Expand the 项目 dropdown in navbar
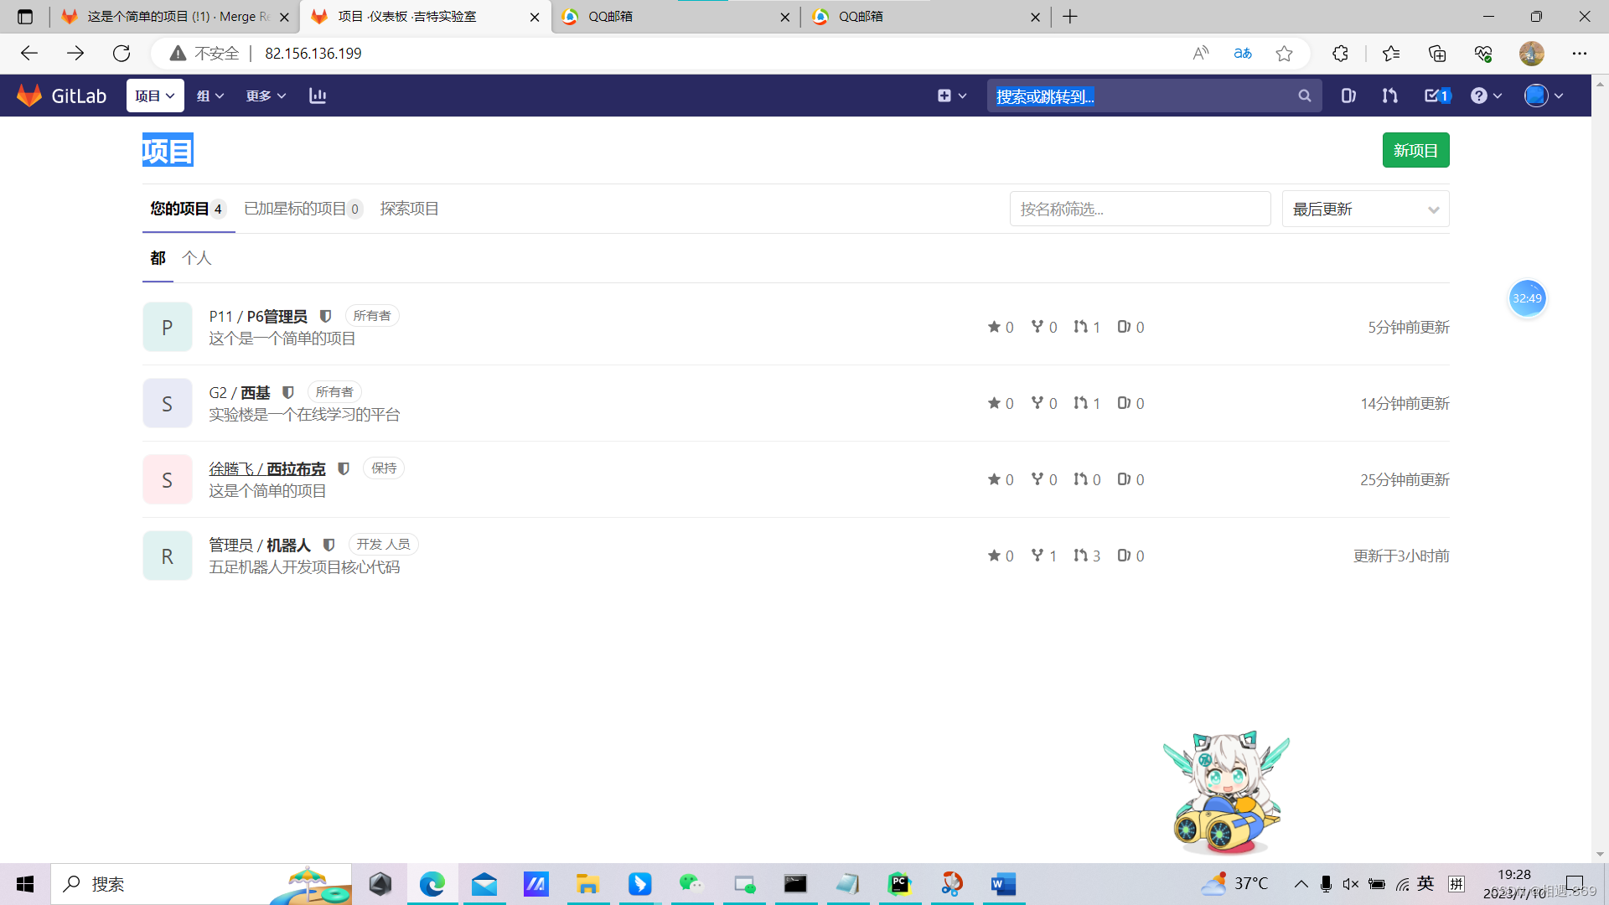This screenshot has height=905, width=1609. [155, 96]
